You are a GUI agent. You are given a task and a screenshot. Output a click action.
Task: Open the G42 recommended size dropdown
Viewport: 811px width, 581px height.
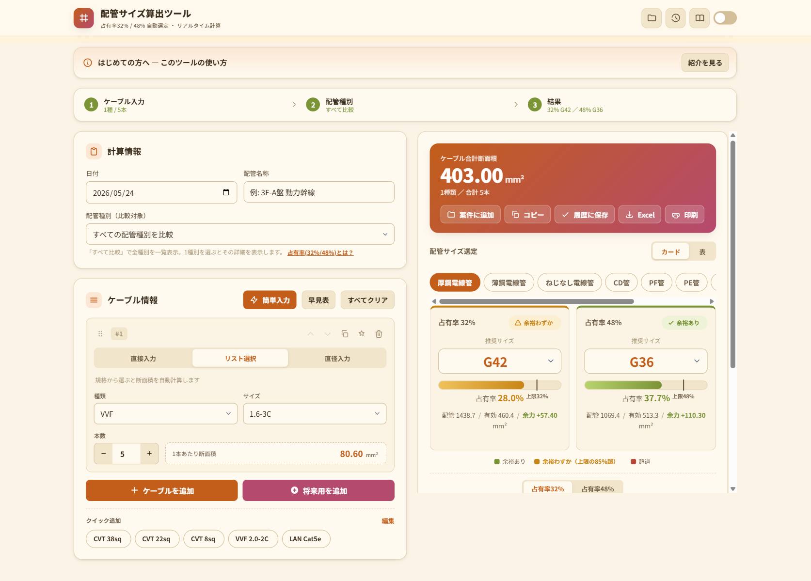pyautogui.click(x=500, y=361)
